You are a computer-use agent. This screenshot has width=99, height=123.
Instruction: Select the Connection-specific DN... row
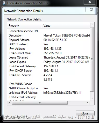pyautogui.click(x=24, y=31)
